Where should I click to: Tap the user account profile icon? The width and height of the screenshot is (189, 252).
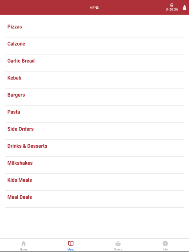185,8
